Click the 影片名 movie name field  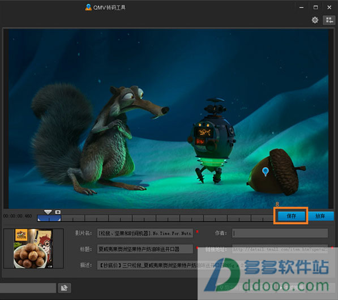point(145,233)
